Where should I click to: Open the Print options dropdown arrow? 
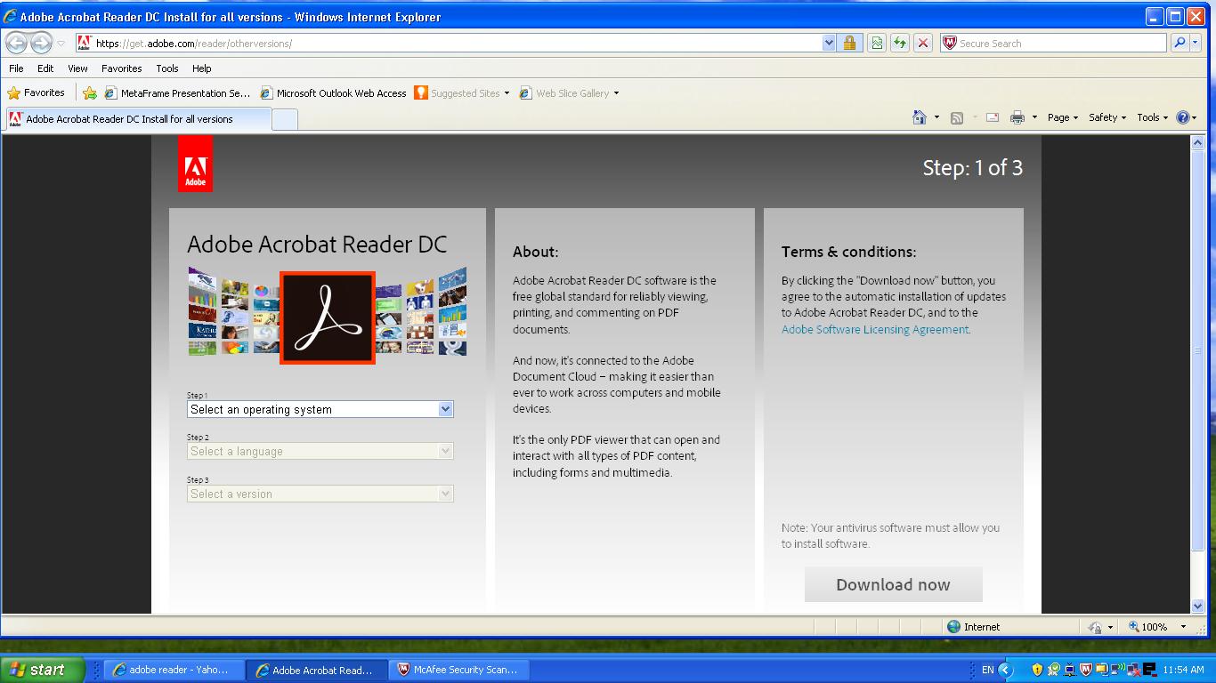1034,117
